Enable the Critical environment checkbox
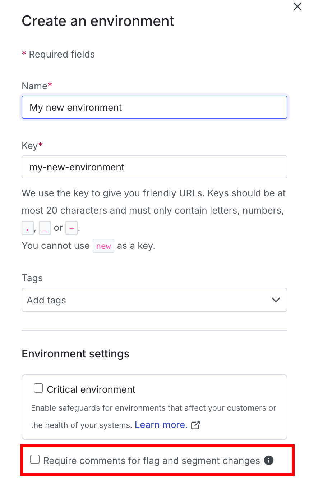Screen dimensions: 309x484 (38, 388)
